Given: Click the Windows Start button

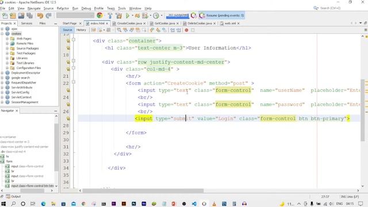Looking at the screenshot, I should [x=3, y=204].
